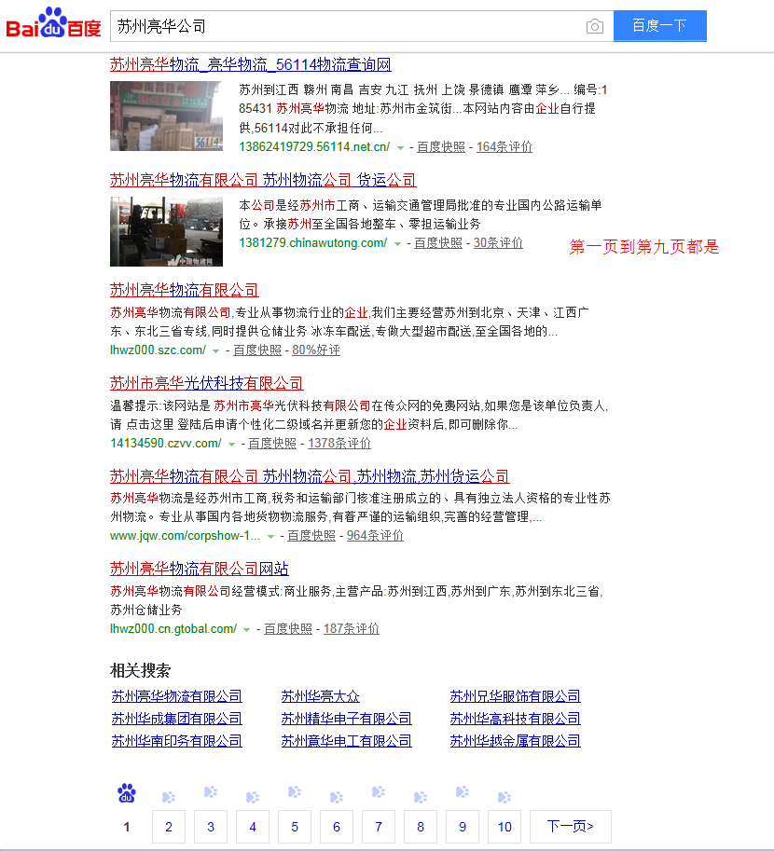Image resolution: width=774 pixels, height=851 pixels.
Task: Open 百度快照 for gtobal.com result
Action: pyautogui.click(x=288, y=629)
